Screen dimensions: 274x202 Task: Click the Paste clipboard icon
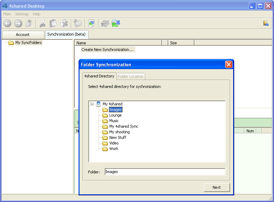pyautogui.click(x=53, y=23)
